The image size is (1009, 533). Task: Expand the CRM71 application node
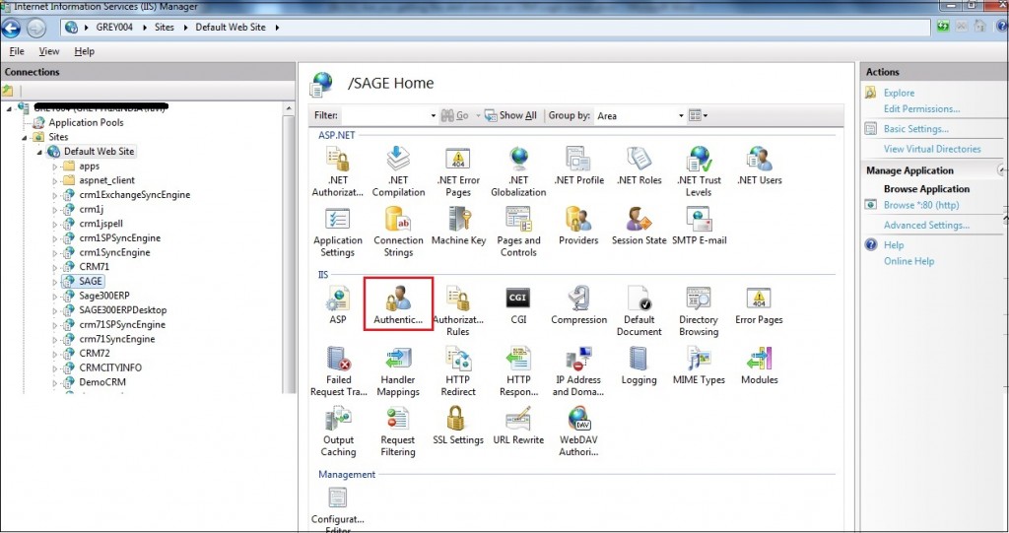[55, 266]
